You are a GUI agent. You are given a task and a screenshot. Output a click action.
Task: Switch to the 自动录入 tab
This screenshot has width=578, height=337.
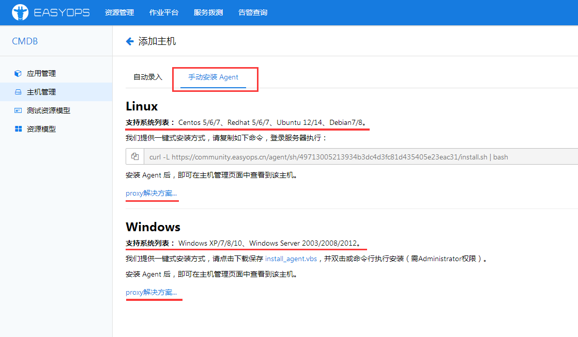[x=148, y=77]
